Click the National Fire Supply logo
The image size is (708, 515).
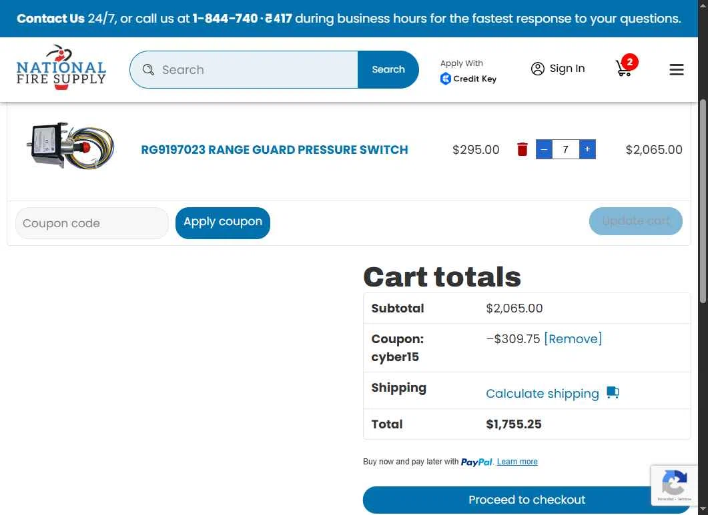pyautogui.click(x=61, y=68)
